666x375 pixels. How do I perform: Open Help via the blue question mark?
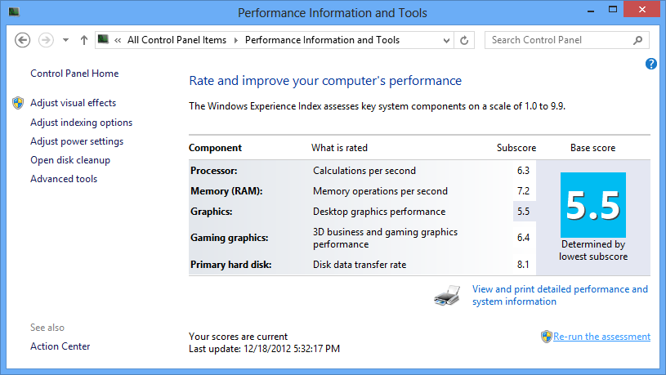pyautogui.click(x=650, y=64)
